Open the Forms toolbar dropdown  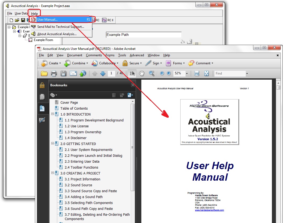pyautogui.click(x=175, y=63)
